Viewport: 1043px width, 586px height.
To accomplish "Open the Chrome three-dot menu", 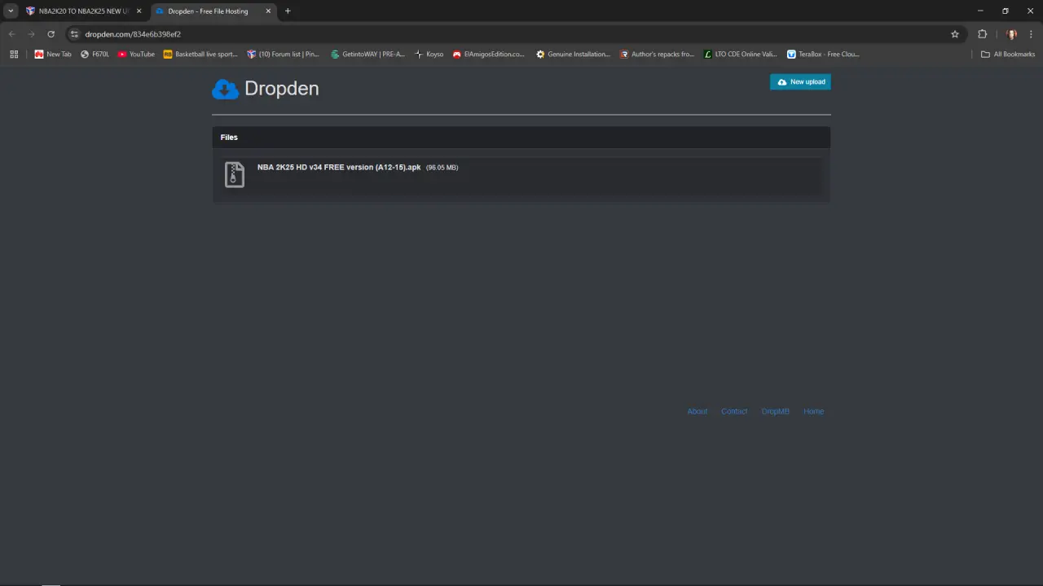I will click(x=1032, y=34).
